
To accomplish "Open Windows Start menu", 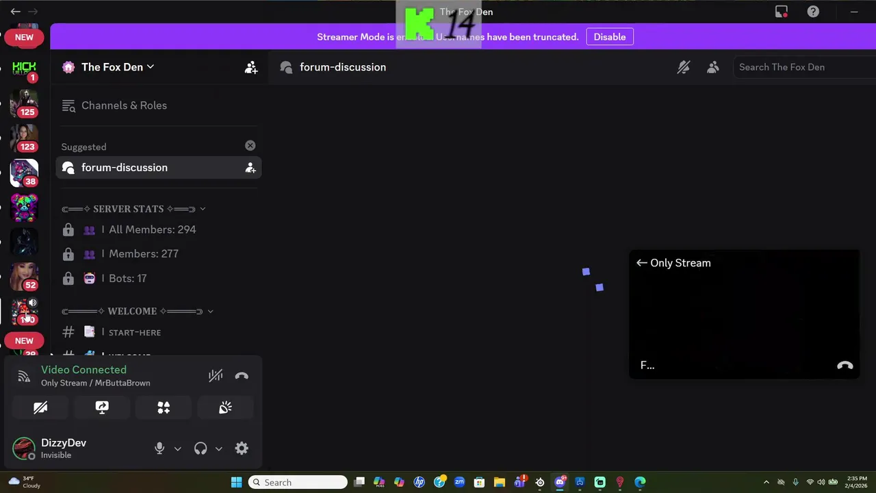I will 236,483.
